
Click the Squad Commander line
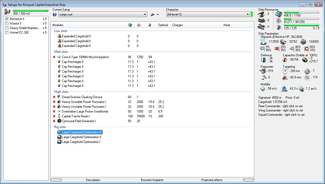click(x=282, y=115)
